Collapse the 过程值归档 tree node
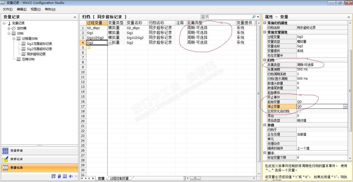The image size is (353, 182). (x=14, y=39)
